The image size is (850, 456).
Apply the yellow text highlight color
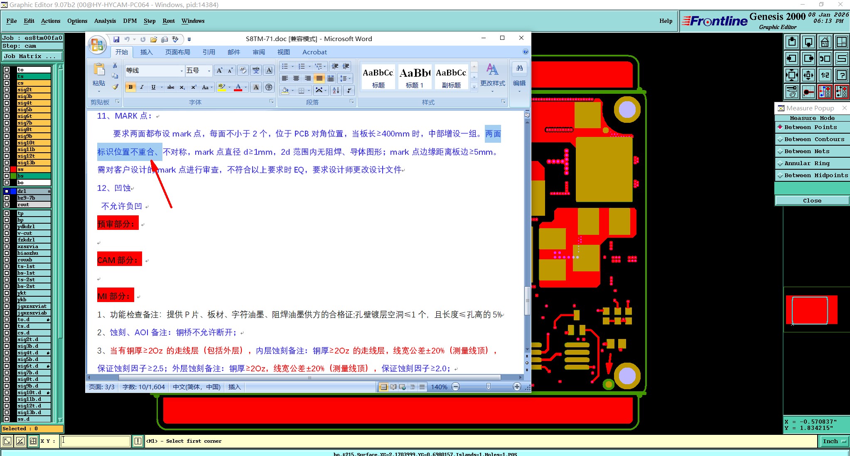click(x=222, y=87)
